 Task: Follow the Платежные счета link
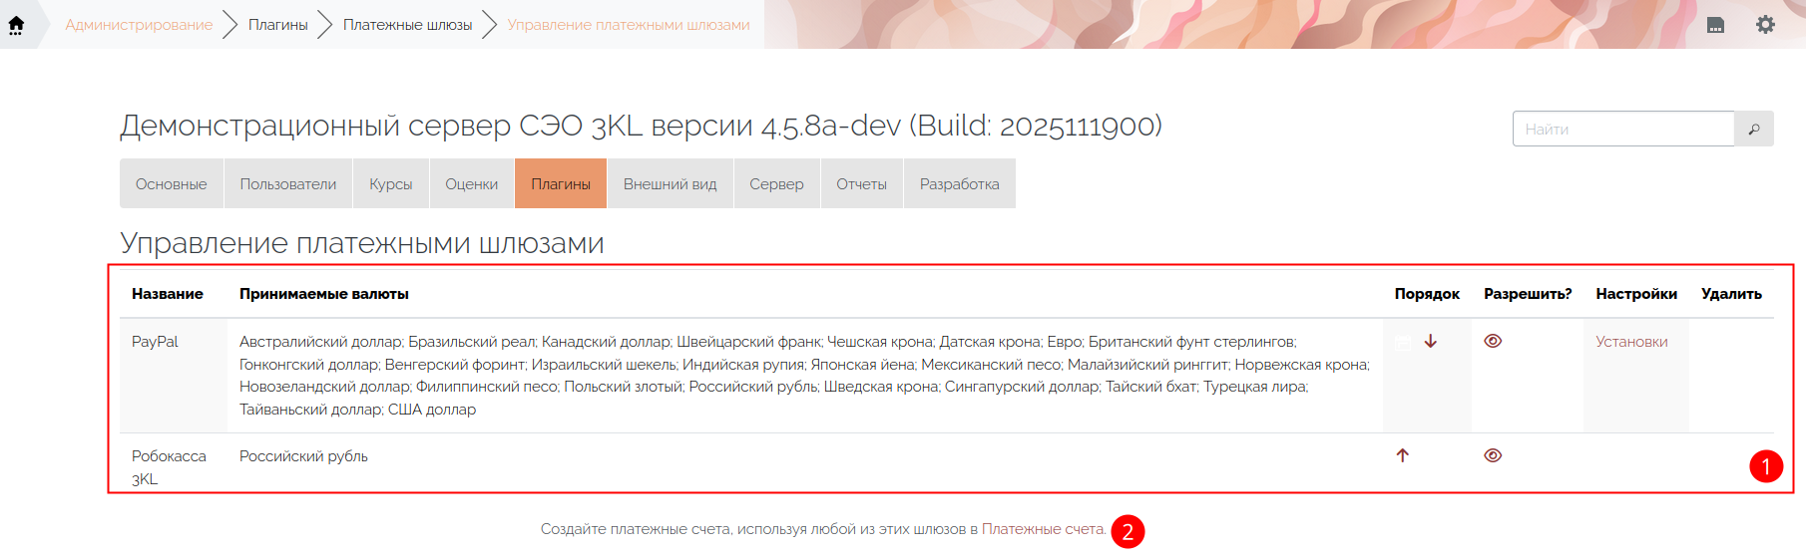[1043, 529]
